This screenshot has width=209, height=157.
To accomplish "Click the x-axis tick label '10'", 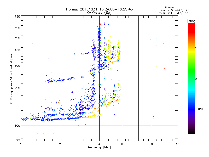I will tap(151, 144).
